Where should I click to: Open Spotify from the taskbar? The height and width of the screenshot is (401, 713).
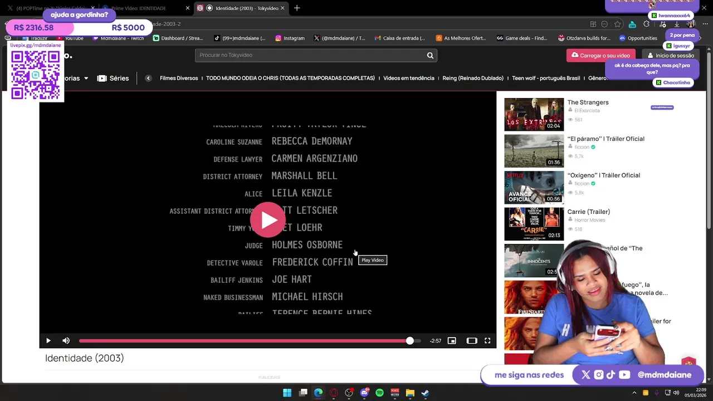[x=379, y=393]
